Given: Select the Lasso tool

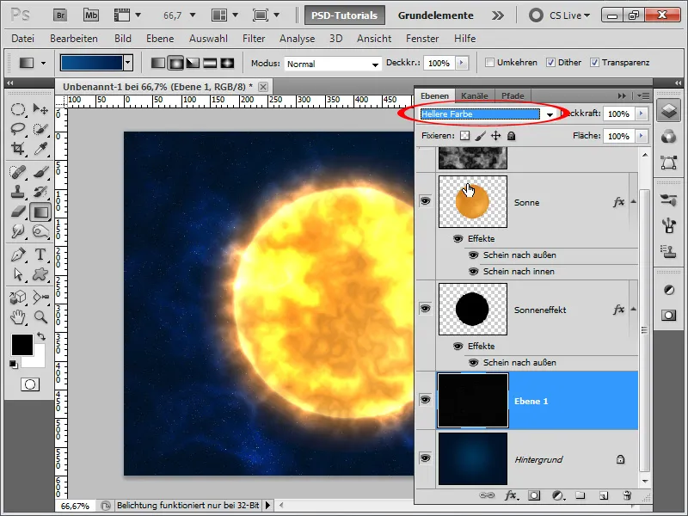Looking at the screenshot, I should (17, 129).
